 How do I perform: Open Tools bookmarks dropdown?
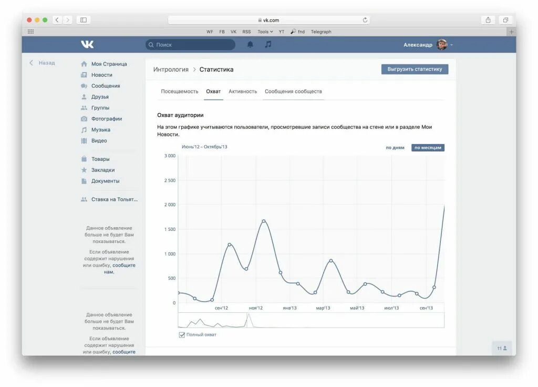pyautogui.click(x=265, y=32)
